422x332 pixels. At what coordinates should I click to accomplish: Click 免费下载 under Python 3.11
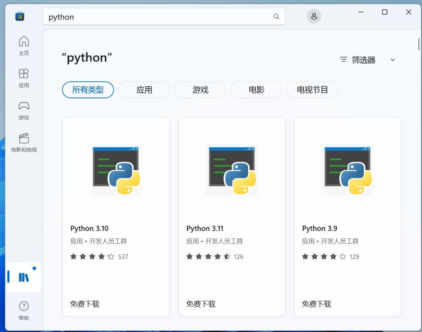[201, 304]
